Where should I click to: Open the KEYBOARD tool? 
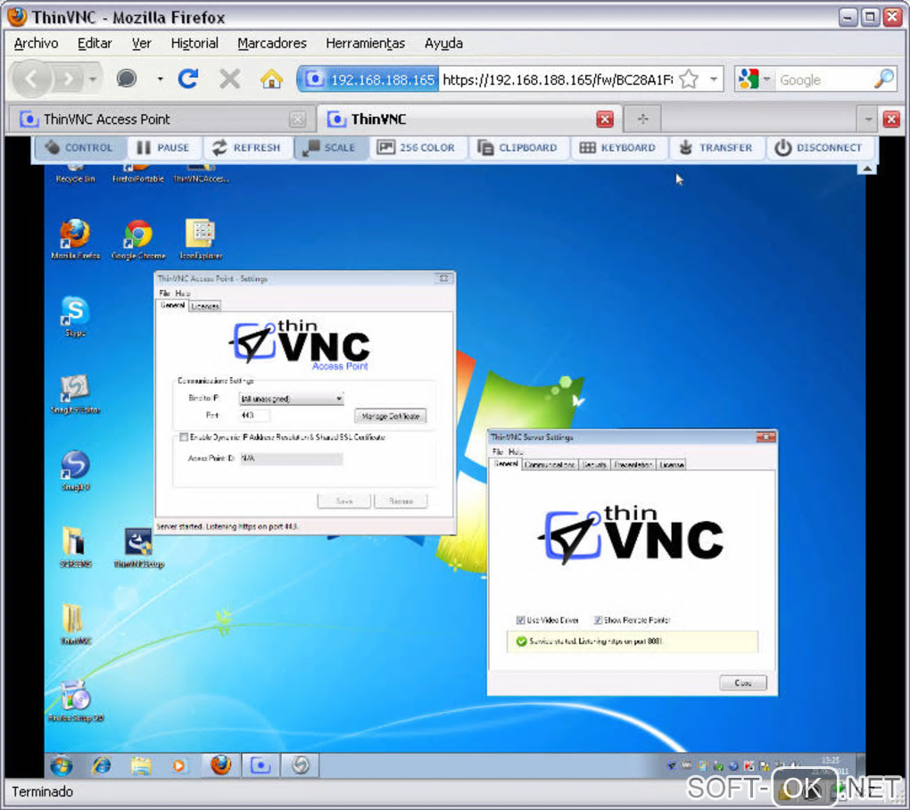618,148
